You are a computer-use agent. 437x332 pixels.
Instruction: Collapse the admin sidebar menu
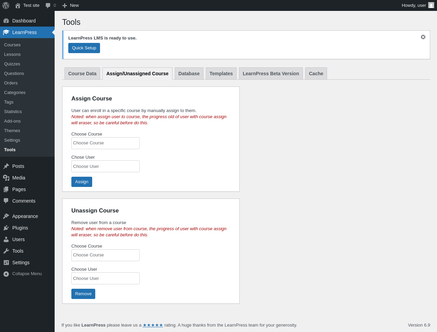pos(6,274)
